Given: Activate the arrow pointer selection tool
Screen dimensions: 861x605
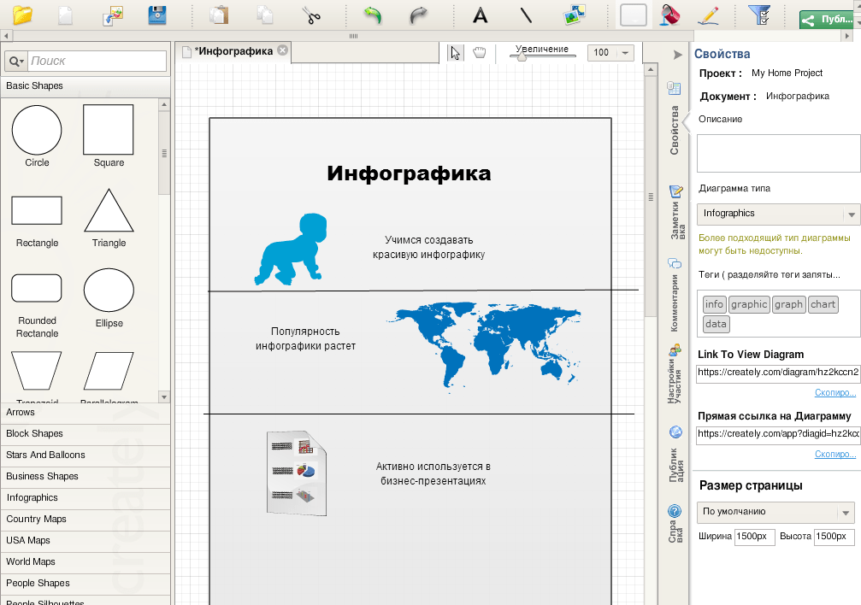Looking at the screenshot, I should [456, 53].
